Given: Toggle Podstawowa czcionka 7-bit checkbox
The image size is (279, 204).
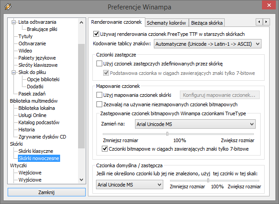Looking at the screenshot, I should (106, 73).
